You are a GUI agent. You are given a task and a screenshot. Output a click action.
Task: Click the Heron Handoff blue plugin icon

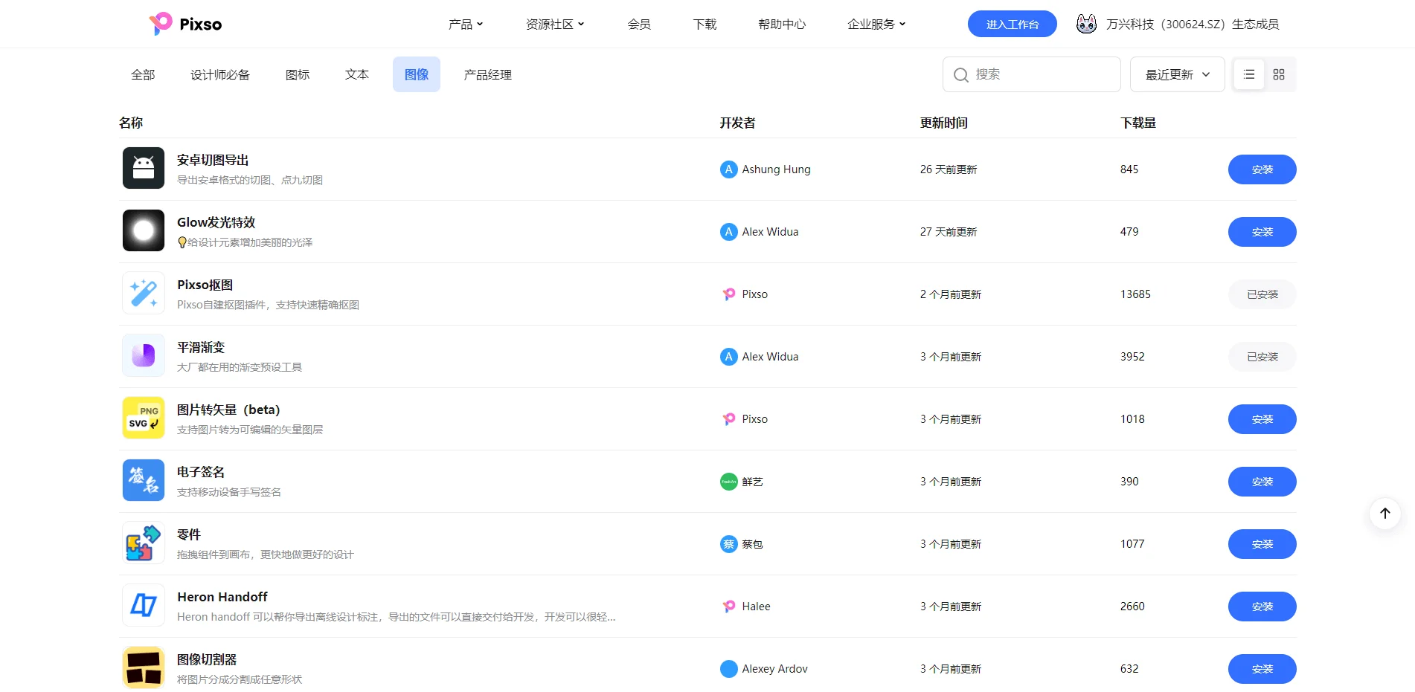[x=143, y=605]
